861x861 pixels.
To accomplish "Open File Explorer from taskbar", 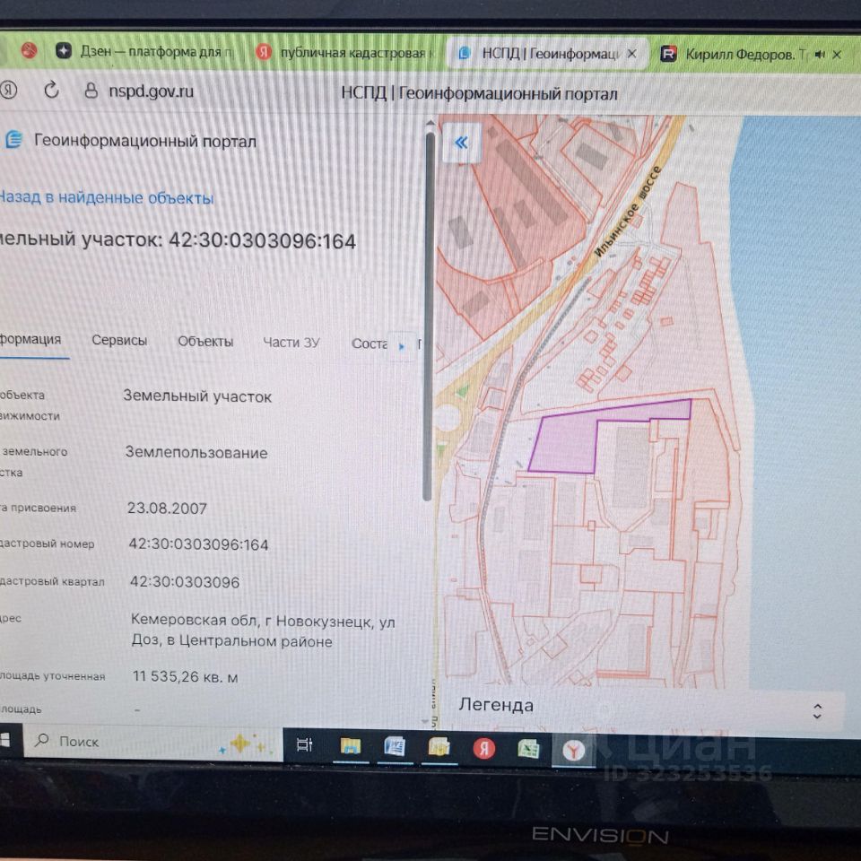I will click(x=351, y=746).
